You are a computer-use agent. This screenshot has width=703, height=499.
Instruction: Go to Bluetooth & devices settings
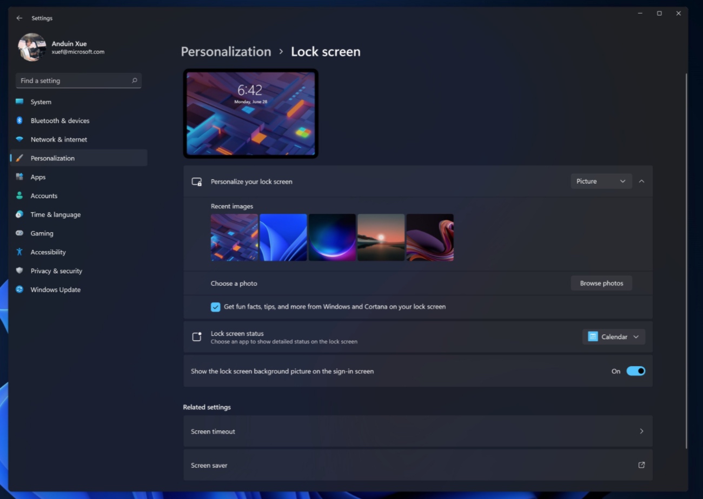point(78,120)
